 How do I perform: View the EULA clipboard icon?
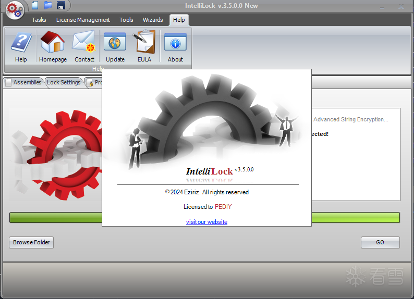pyautogui.click(x=144, y=46)
